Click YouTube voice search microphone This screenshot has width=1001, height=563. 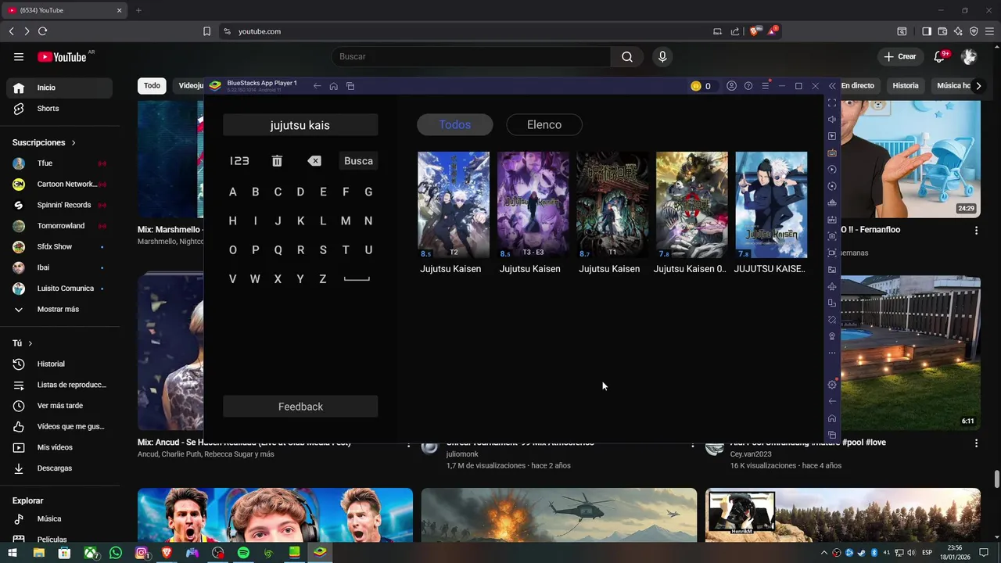(x=662, y=56)
